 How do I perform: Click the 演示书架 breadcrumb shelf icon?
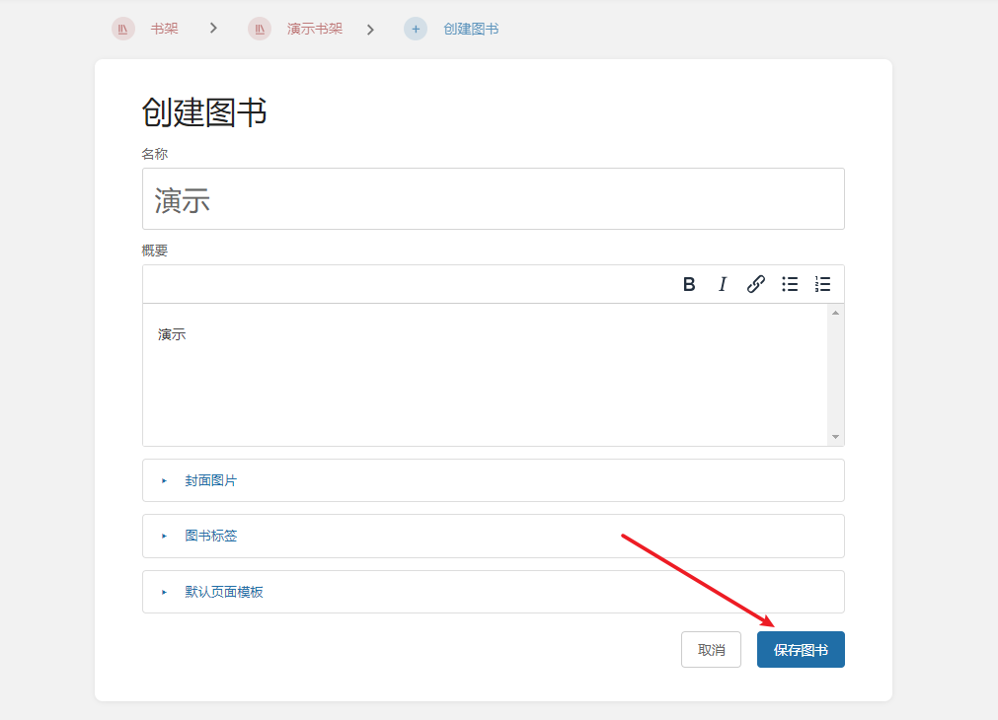coord(260,29)
